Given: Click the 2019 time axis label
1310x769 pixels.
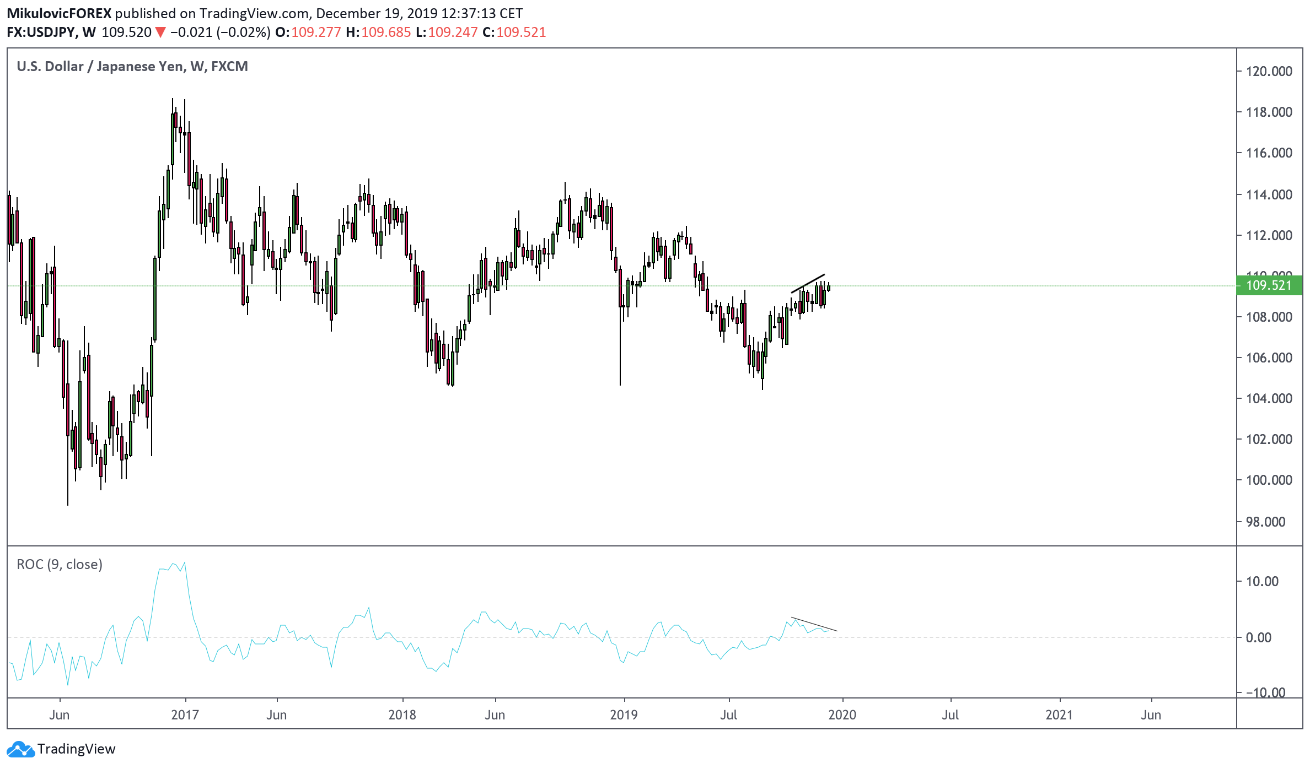Looking at the screenshot, I should pos(624,715).
